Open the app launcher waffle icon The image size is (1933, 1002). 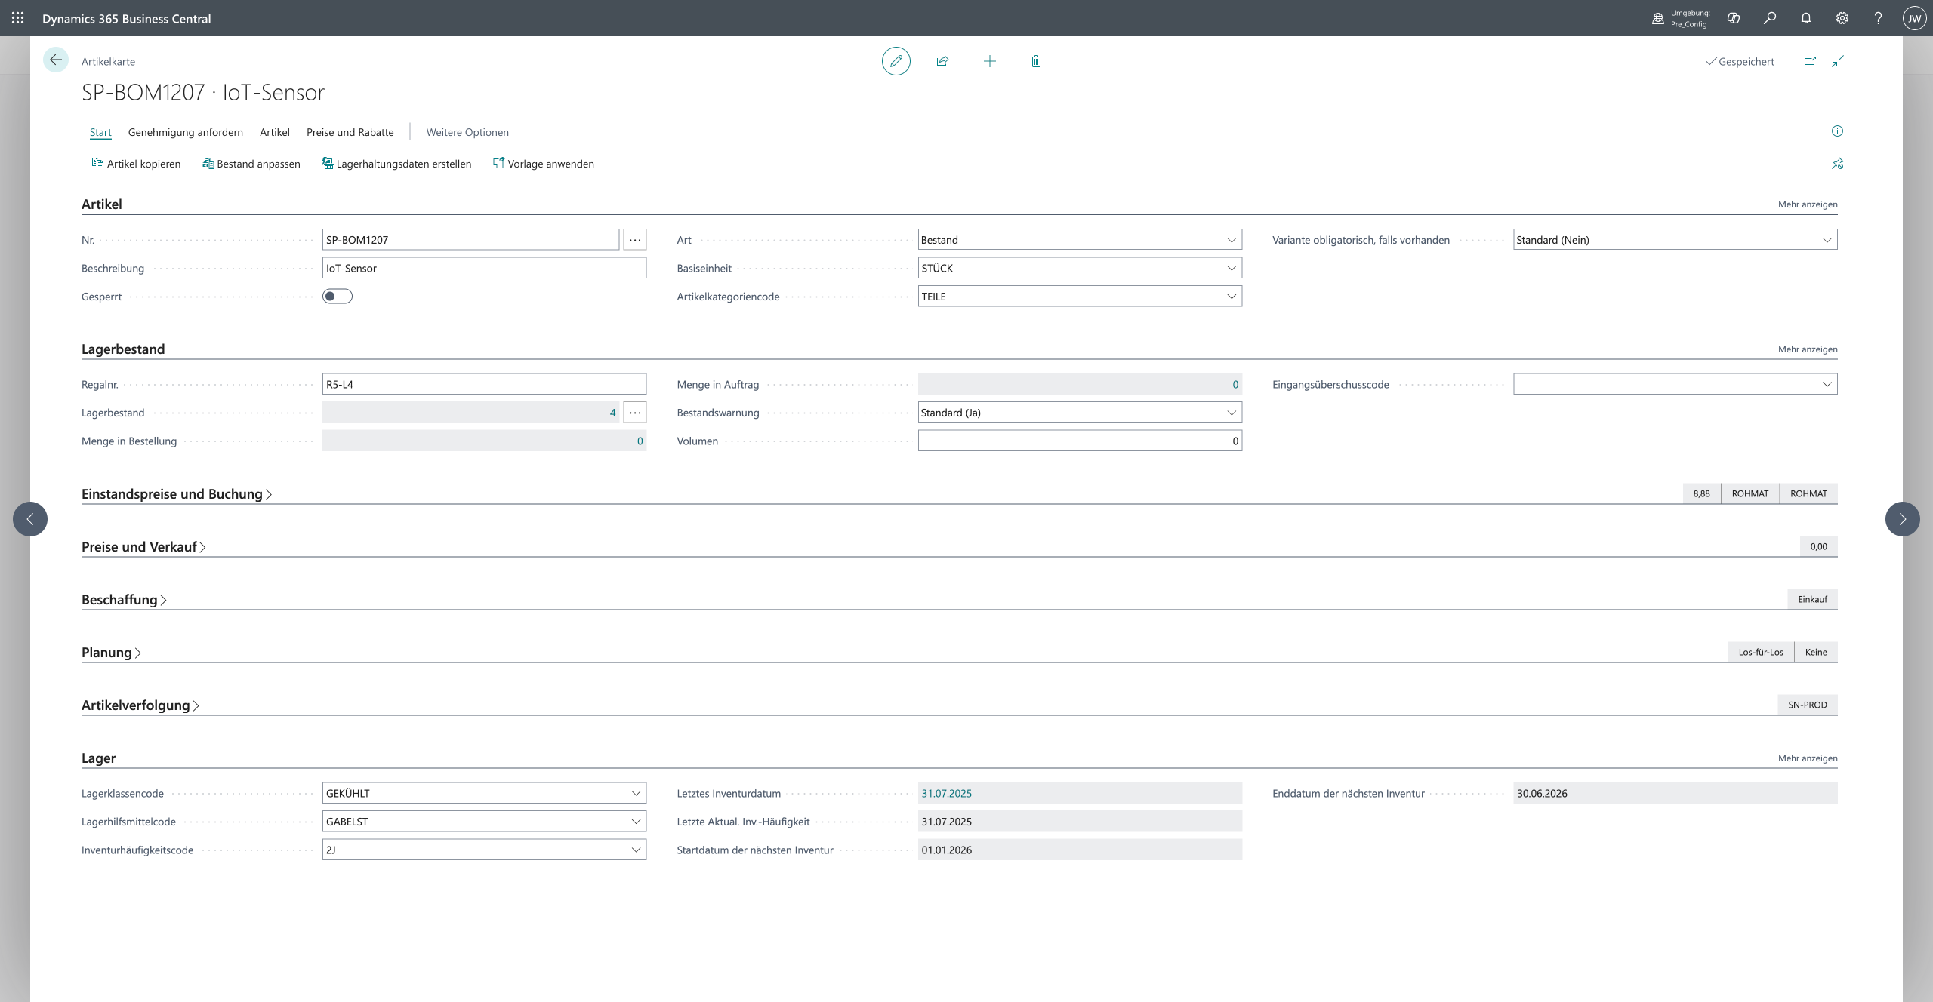[x=17, y=18]
